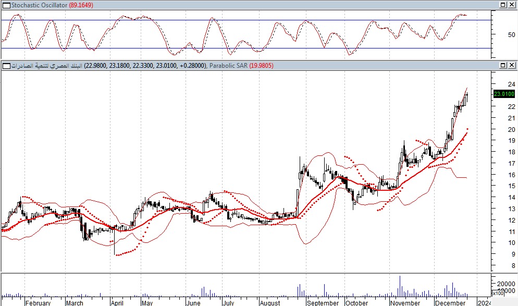Maximize the Stochastic Oscillator panel

pyautogui.click(x=503, y=5)
